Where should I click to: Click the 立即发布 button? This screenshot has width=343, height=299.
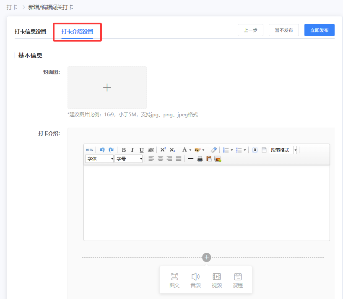click(x=319, y=30)
